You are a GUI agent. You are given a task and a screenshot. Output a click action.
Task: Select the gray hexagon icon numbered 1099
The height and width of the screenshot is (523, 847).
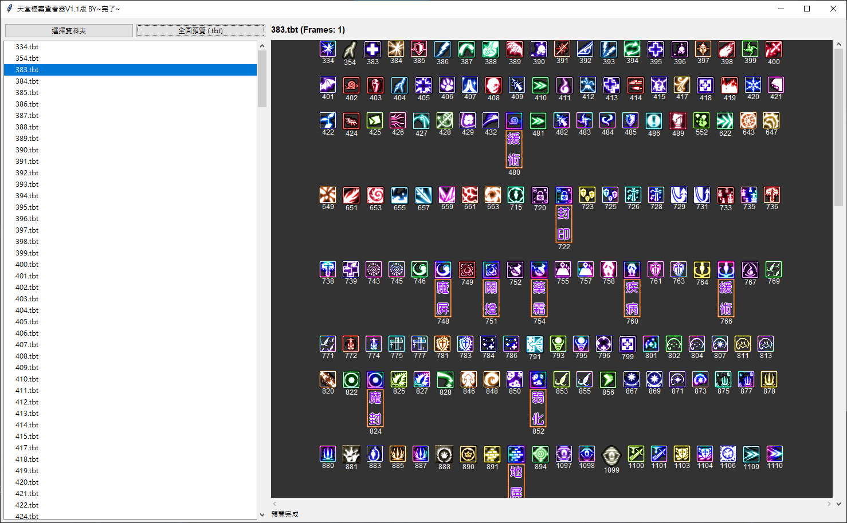[x=611, y=456]
